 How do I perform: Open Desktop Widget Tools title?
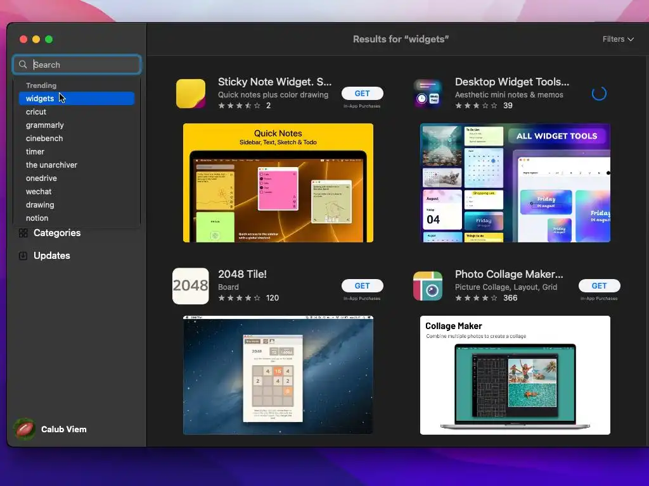pyautogui.click(x=512, y=82)
